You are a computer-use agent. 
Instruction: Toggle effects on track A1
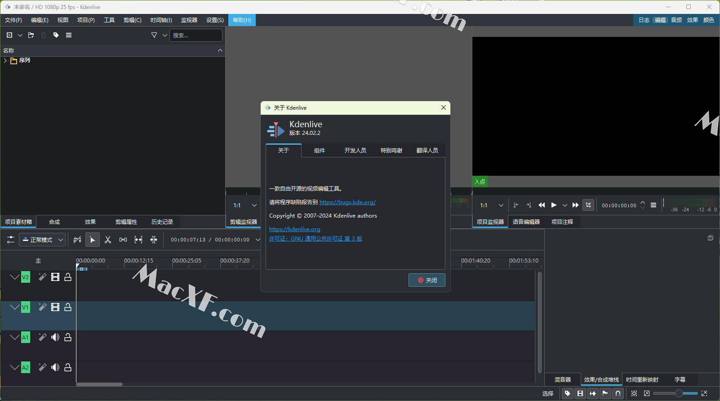(x=42, y=337)
